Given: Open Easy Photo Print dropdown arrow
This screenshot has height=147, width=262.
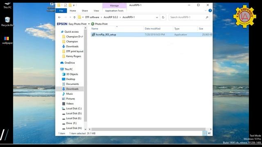Looking at the screenshot, I should 89,24.
